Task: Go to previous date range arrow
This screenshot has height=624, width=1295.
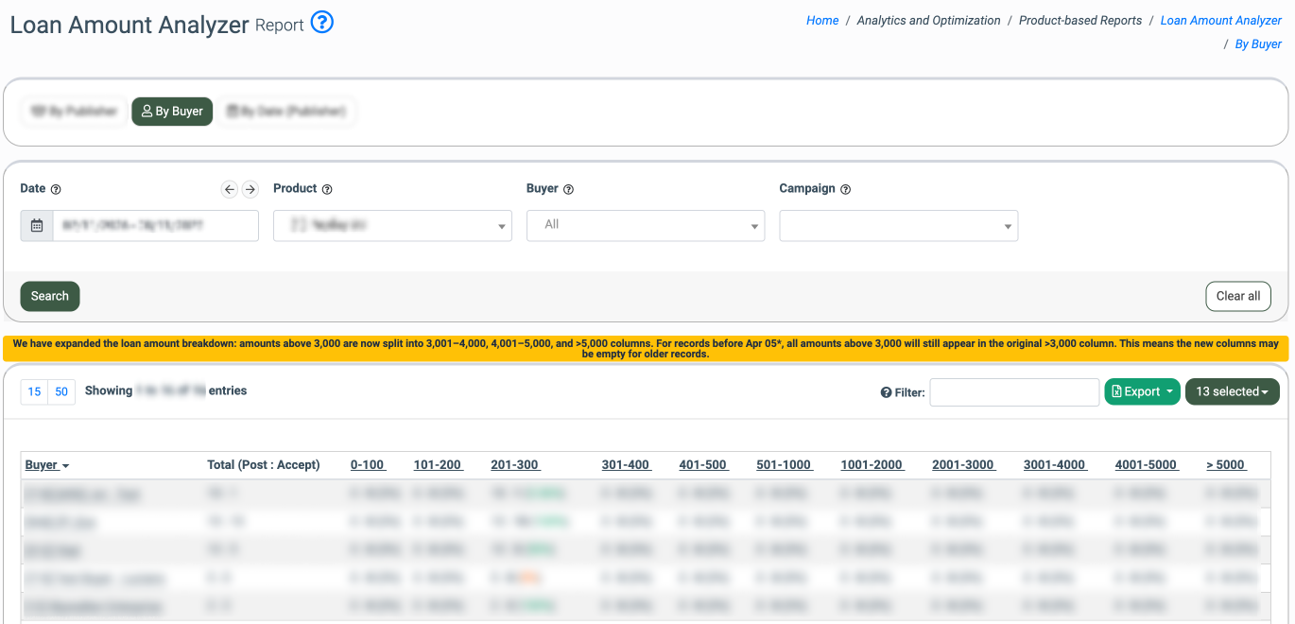Action: pyautogui.click(x=230, y=189)
